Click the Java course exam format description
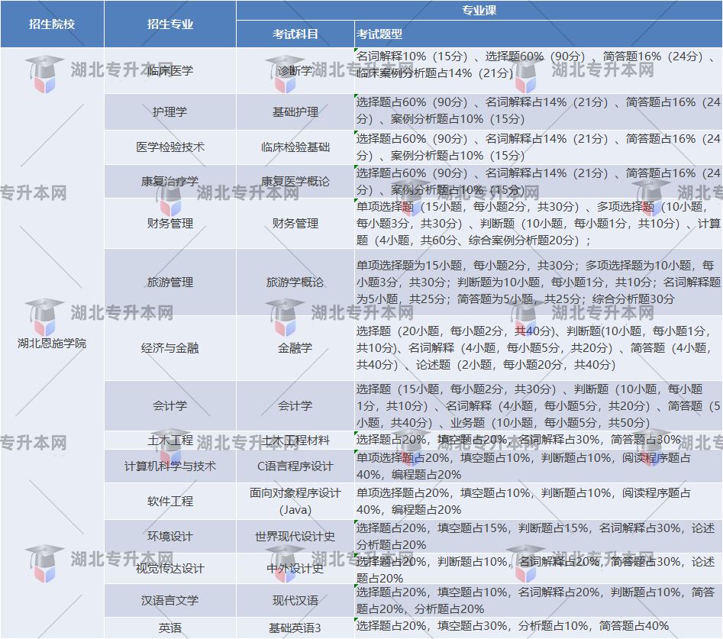Viewport: 723px width, 639px height. click(538, 501)
